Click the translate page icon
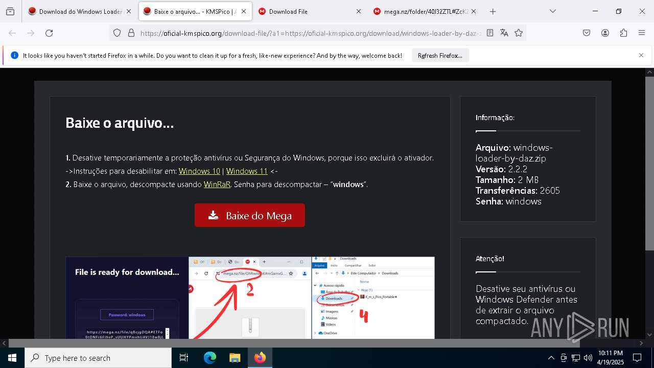The image size is (654, 368). coord(504,33)
